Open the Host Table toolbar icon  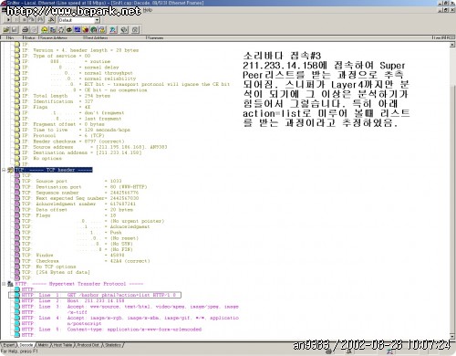53,29
